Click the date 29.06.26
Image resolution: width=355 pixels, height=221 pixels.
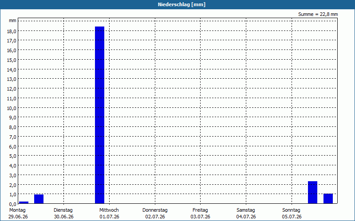[x=18, y=217]
